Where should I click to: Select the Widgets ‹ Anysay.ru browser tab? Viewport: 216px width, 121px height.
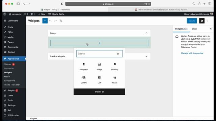click(x=55, y=10)
